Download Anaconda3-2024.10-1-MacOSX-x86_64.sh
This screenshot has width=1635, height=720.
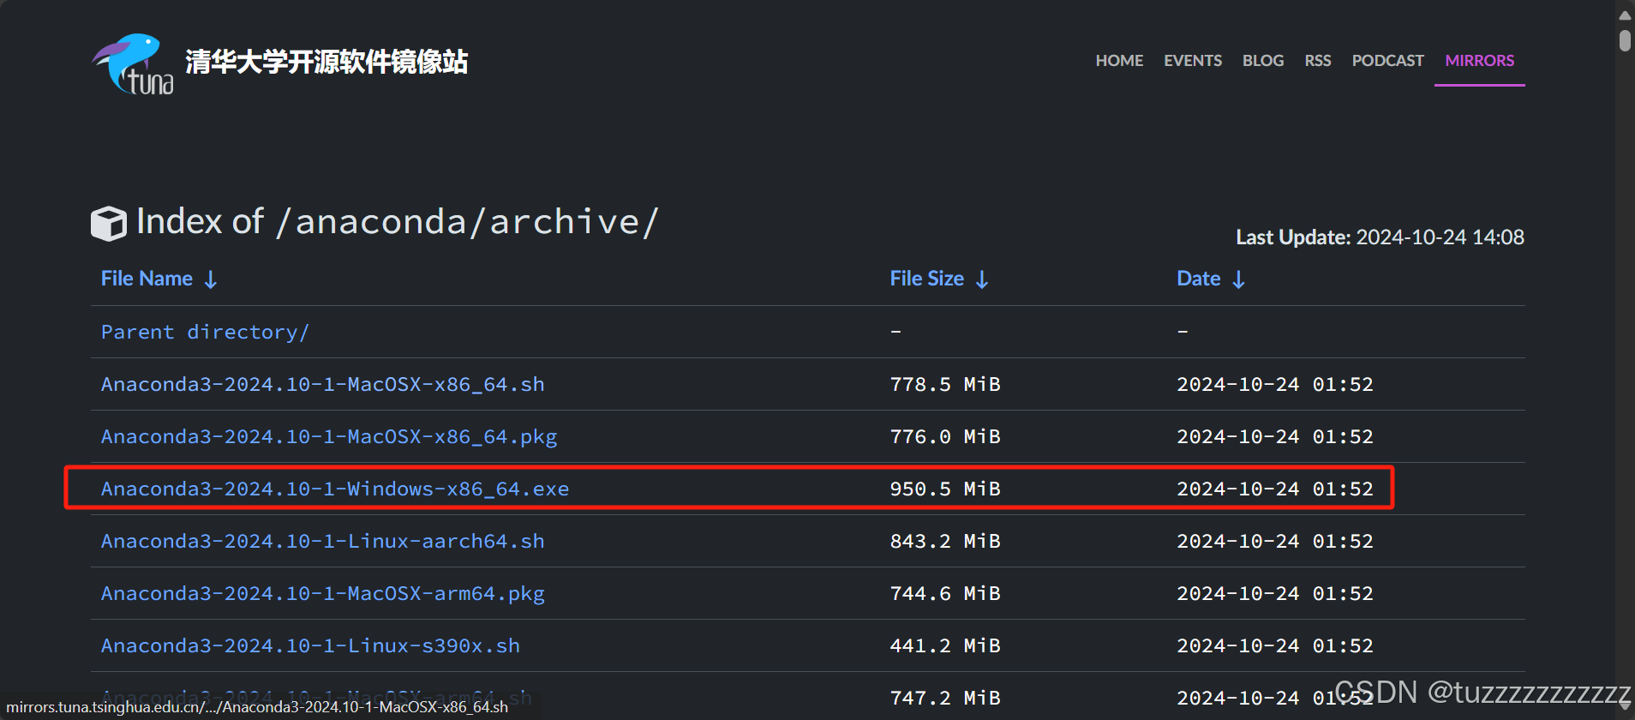click(323, 384)
